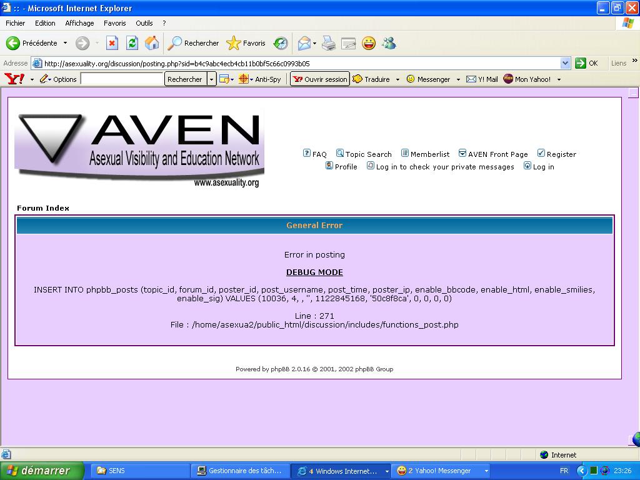The width and height of the screenshot is (640, 480).
Task: Open the Windows Internet Explorer taskbar group
Action: pos(341,471)
